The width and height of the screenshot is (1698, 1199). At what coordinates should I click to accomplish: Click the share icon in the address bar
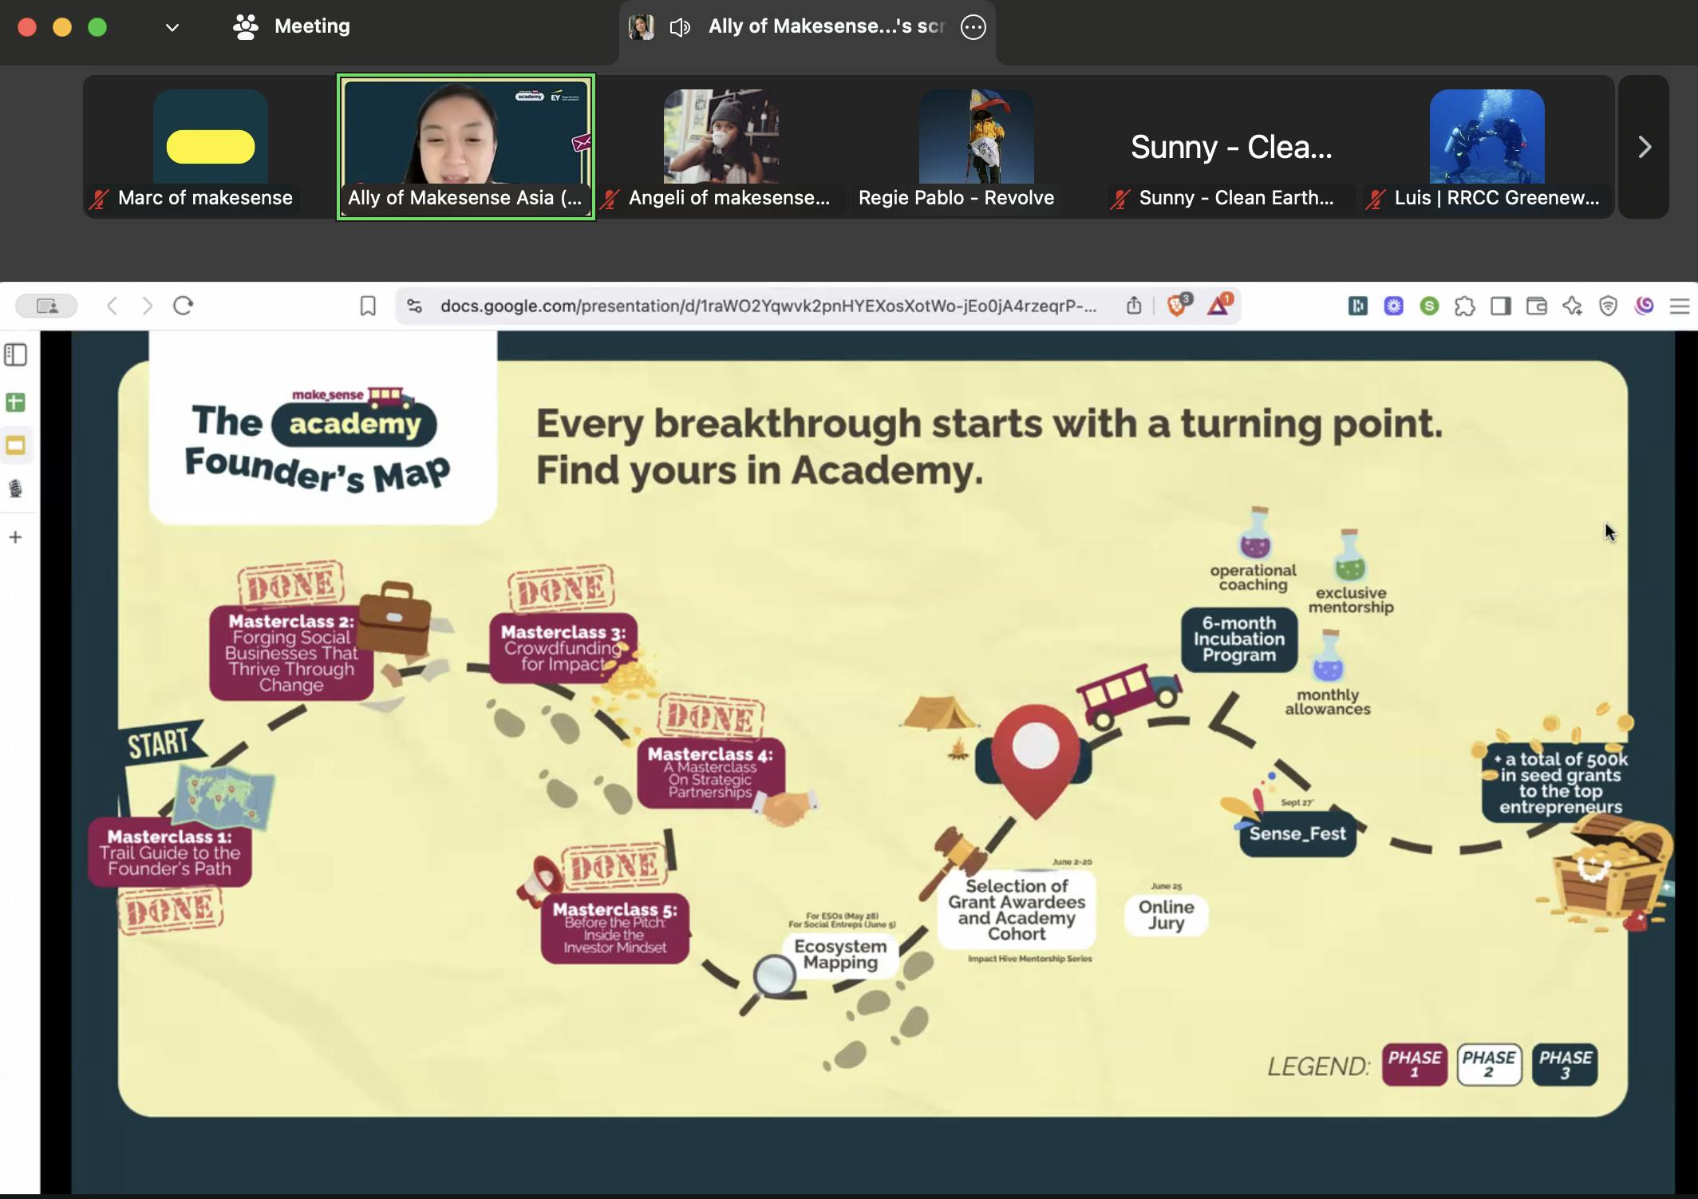pos(1134,306)
